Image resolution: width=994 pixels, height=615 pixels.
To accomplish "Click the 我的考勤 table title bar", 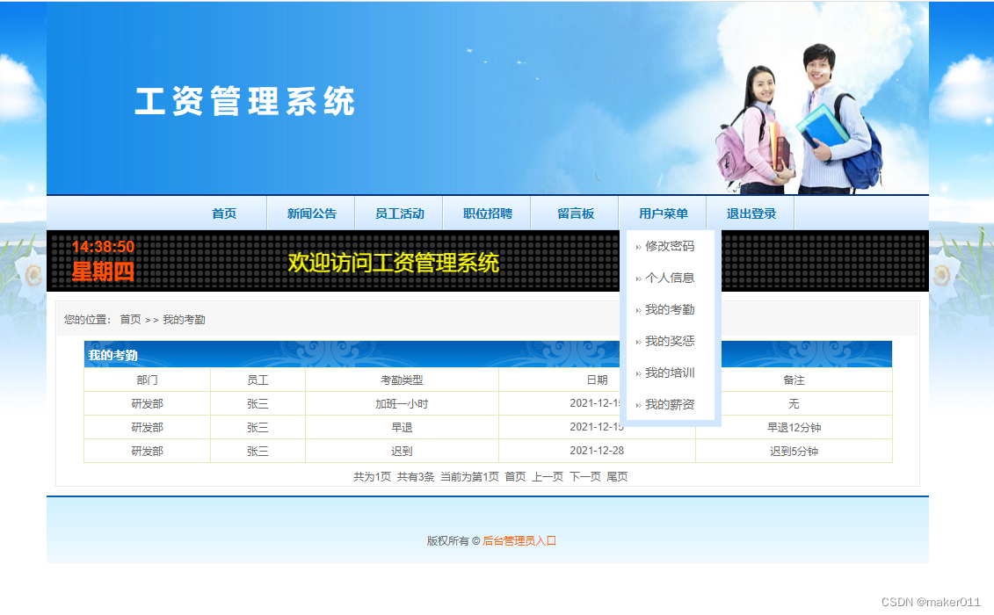I will [x=488, y=354].
